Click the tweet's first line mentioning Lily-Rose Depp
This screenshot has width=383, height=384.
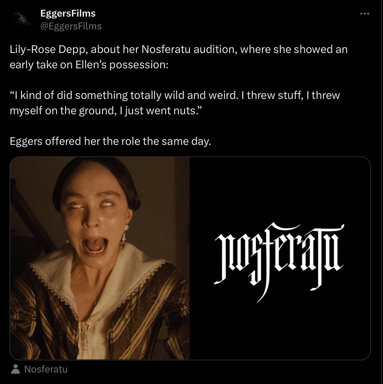click(179, 50)
